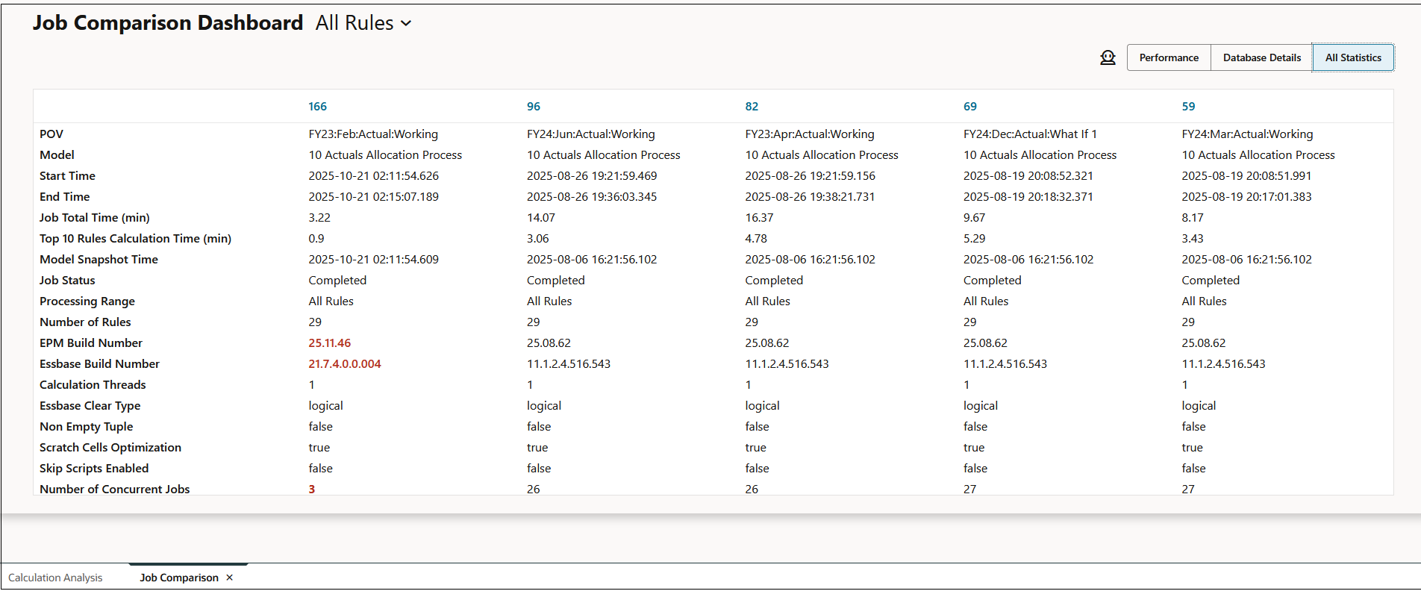
Task: Open job 96 link
Action: [534, 107]
